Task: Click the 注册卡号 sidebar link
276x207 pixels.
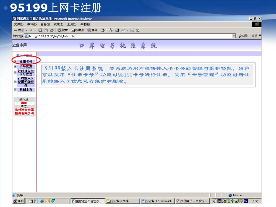Action: (26, 62)
